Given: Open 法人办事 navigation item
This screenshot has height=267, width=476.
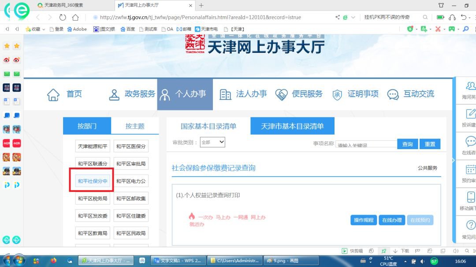Looking at the screenshot, I should (243, 94).
